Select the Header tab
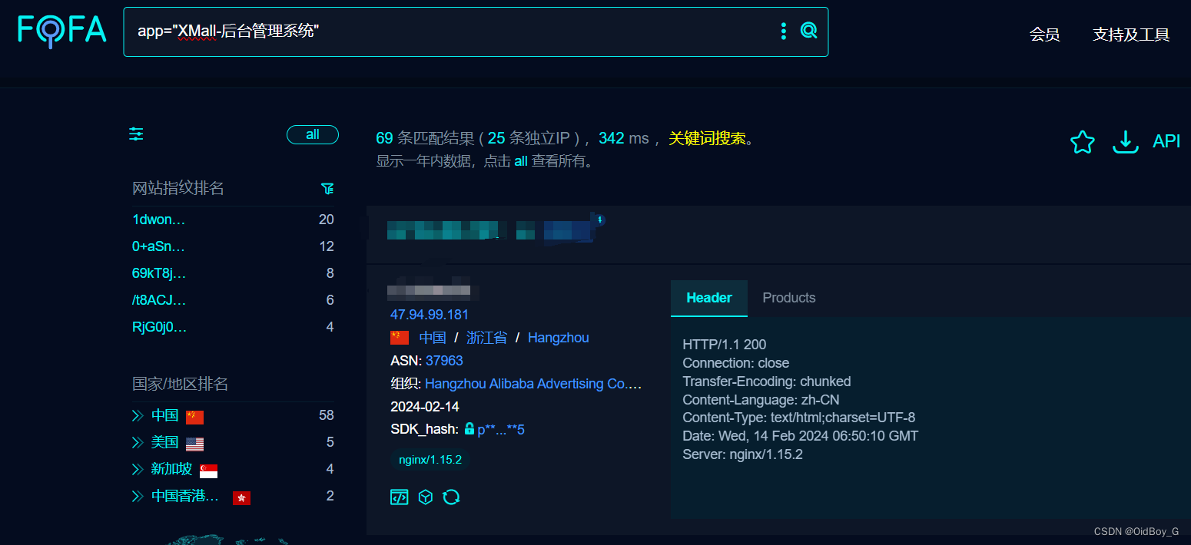 [708, 297]
